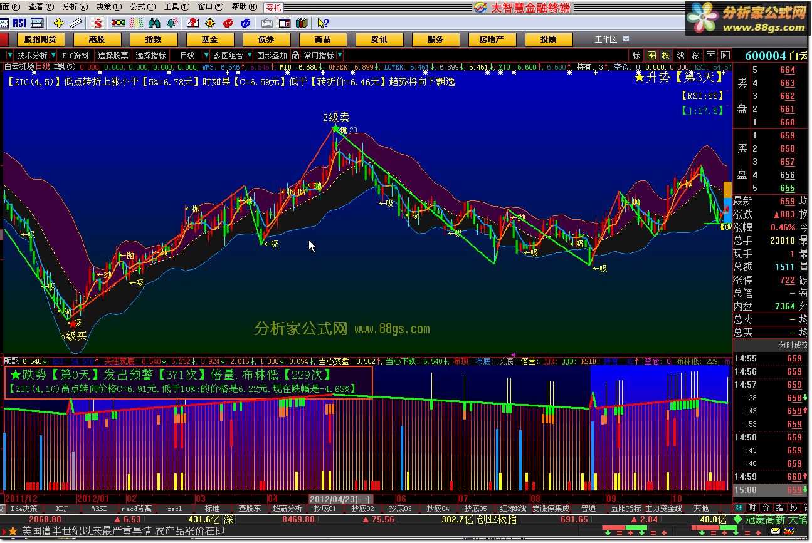Switch to the 财 finance tab

pyautogui.click(x=753, y=508)
